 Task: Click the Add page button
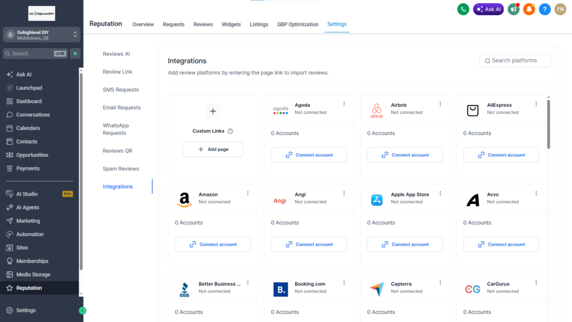click(213, 149)
